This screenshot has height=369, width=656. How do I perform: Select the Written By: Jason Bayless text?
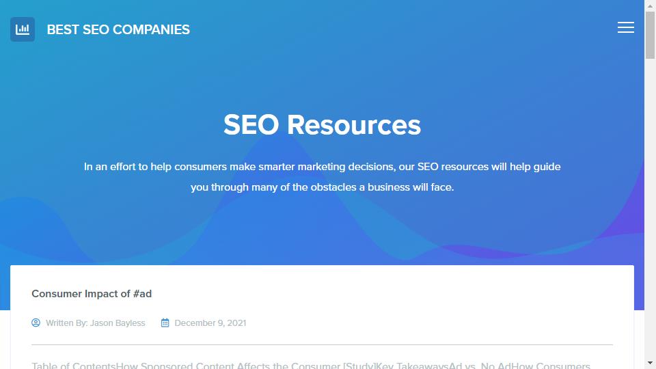96,323
